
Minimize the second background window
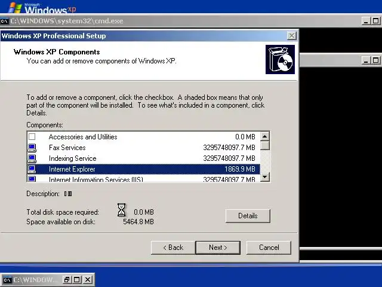coord(366,60)
